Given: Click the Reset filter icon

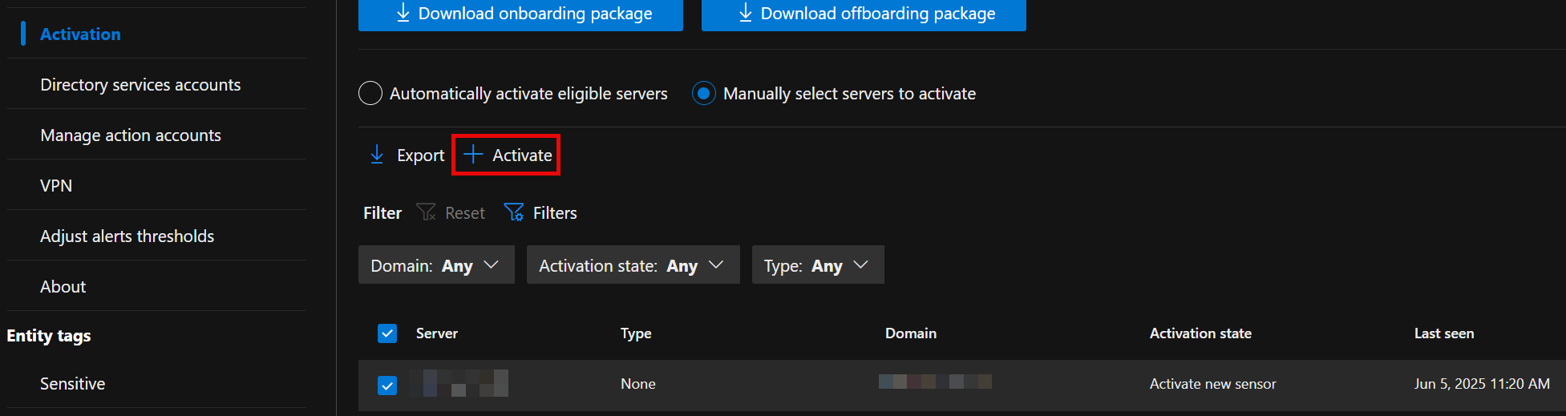Looking at the screenshot, I should [426, 212].
